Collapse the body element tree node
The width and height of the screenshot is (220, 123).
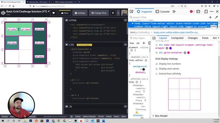(x=133, y=24)
